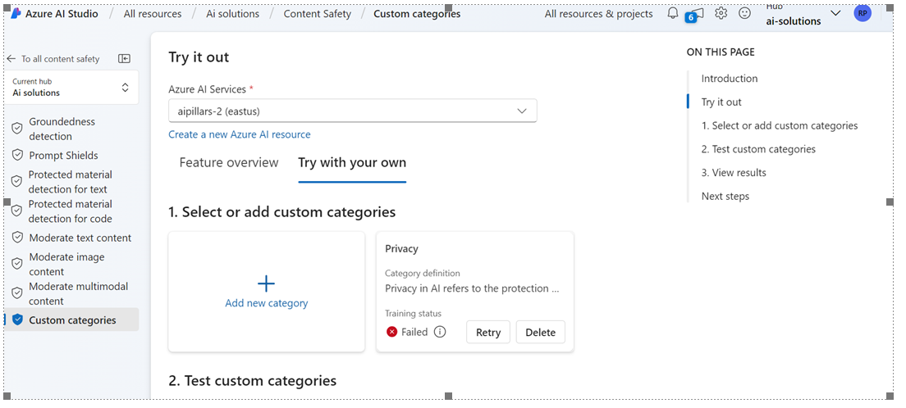Jump to Next steps in page nav
This screenshot has height=408, width=906.
click(x=725, y=196)
